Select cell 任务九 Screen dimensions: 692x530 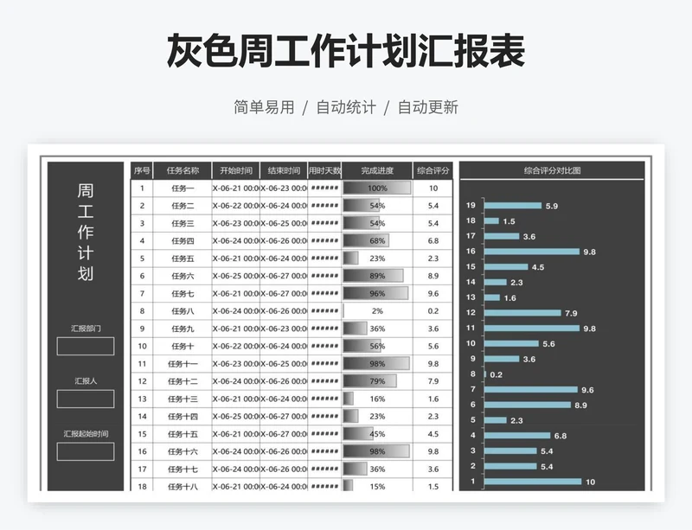pyautogui.click(x=183, y=329)
